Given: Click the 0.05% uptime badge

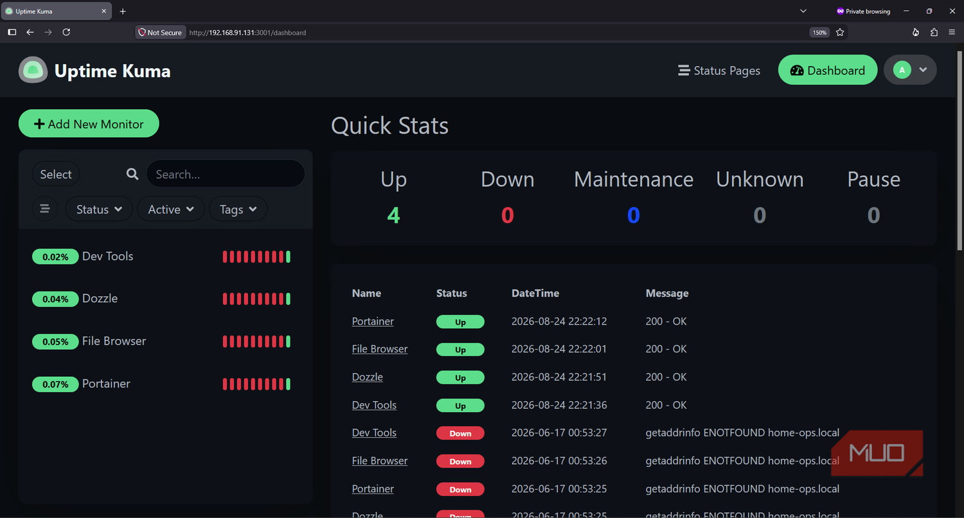Looking at the screenshot, I should pos(55,341).
